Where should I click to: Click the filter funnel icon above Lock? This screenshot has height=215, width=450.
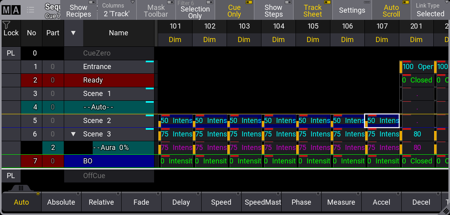click(6, 25)
